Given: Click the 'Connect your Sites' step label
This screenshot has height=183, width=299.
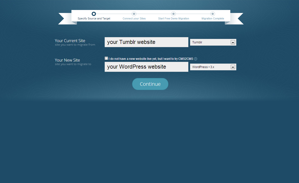Looking at the screenshot, I should [134, 18].
